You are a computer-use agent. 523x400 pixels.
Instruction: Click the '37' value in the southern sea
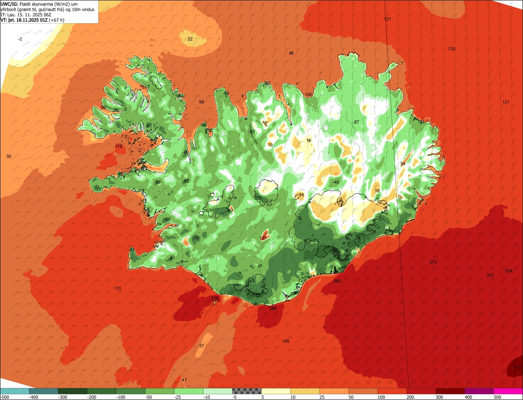(x=201, y=346)
